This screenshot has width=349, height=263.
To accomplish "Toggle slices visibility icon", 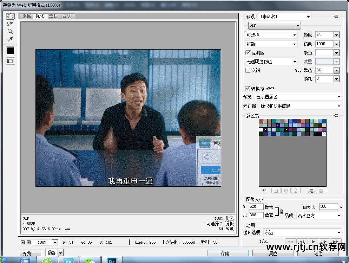I will [11, 61].
